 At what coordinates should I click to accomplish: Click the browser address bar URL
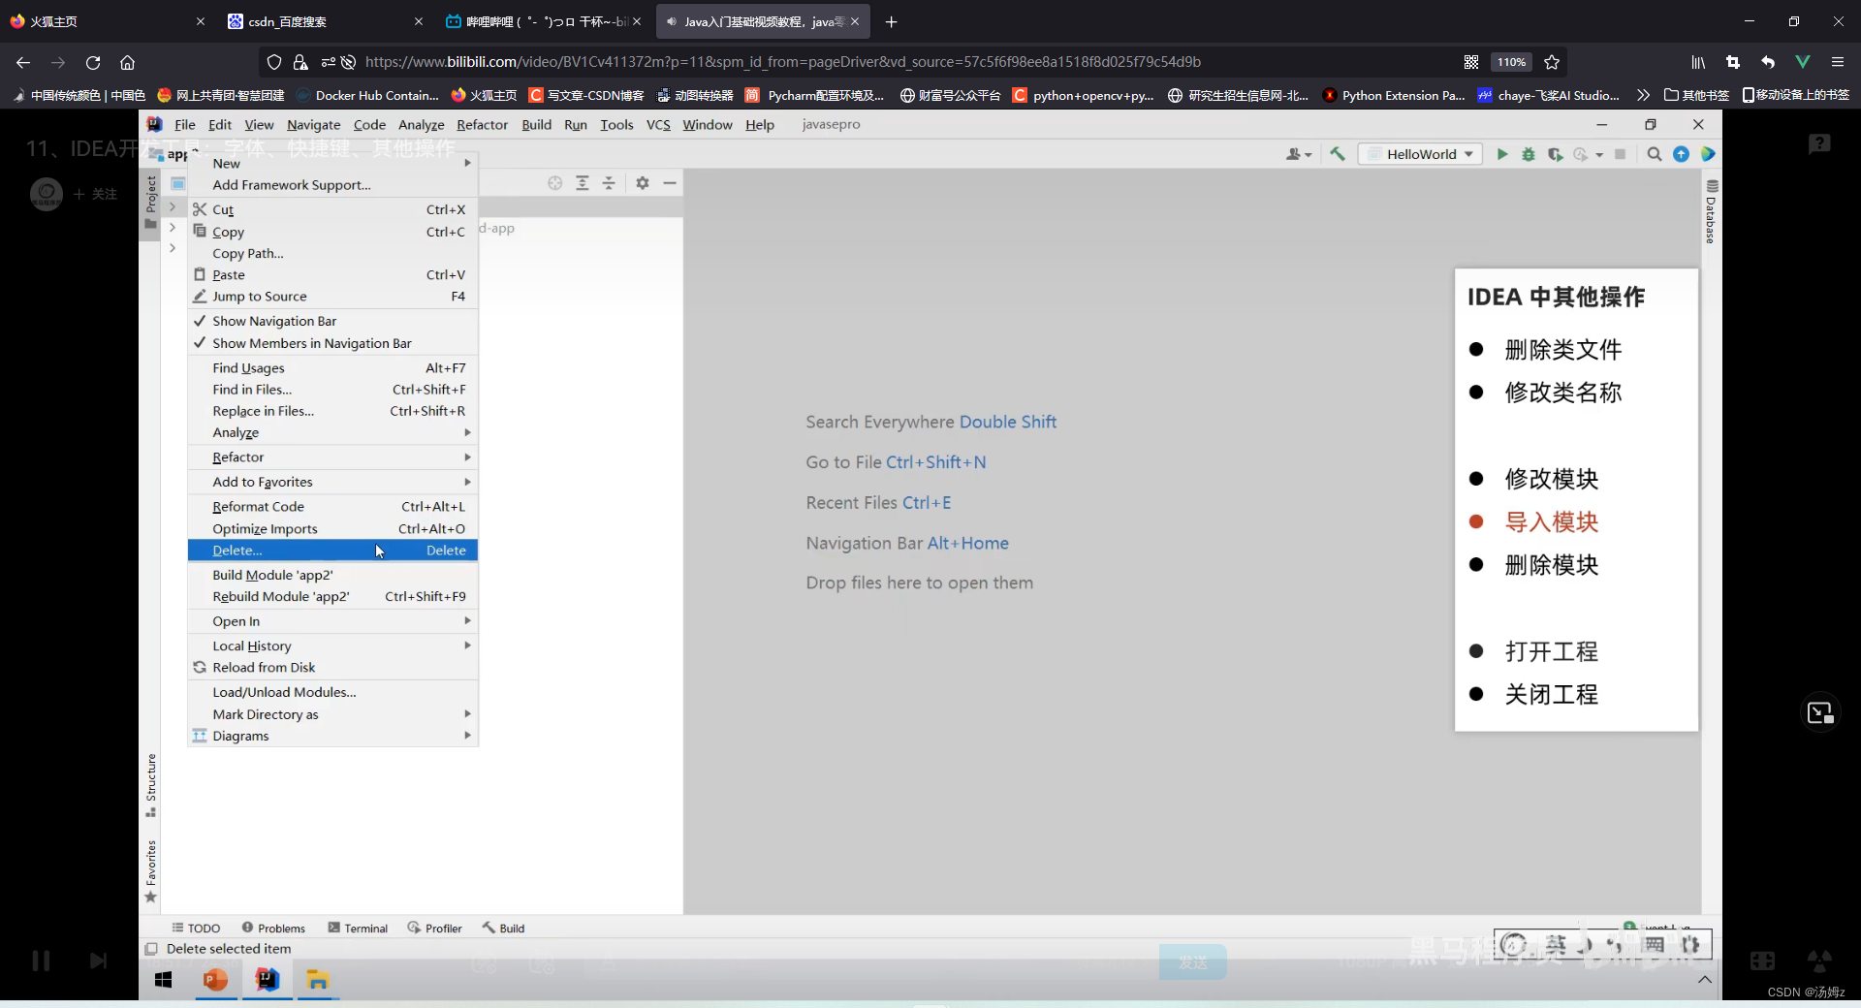click(783, 62)
